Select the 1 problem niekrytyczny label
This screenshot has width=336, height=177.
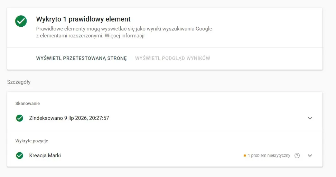pos(269,156)
